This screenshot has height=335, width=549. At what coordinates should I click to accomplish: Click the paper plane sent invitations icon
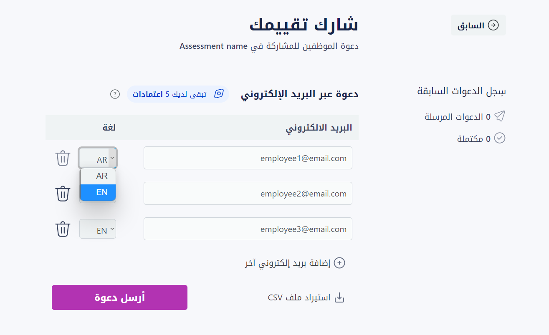pos(500,116)
